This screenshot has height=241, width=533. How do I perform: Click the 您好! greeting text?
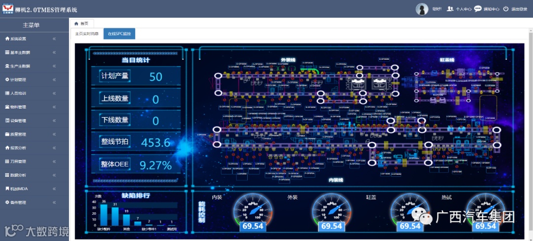coord(436,9)
